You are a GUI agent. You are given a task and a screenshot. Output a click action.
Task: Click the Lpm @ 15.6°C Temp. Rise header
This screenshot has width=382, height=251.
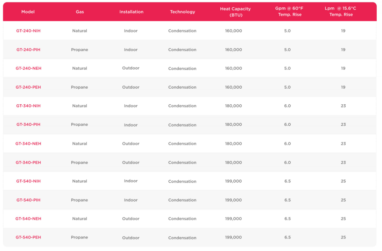click(341, 12)
